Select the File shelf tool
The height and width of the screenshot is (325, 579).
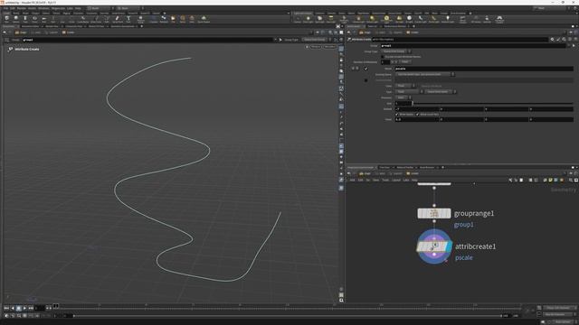(x=173, y=19)
